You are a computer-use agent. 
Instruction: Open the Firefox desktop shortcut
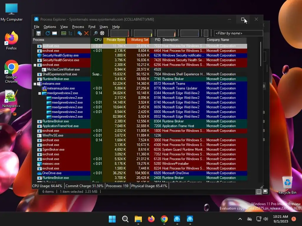(12, 41)
